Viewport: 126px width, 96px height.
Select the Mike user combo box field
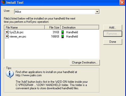pos(57,11)
